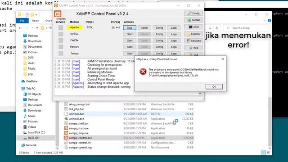Open Help from XAMPP sidebar

193,48
